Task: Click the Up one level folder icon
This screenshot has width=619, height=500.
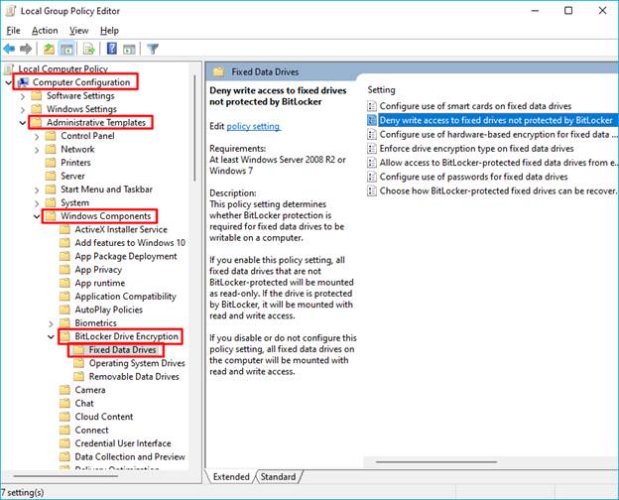Action: [49, 49]
